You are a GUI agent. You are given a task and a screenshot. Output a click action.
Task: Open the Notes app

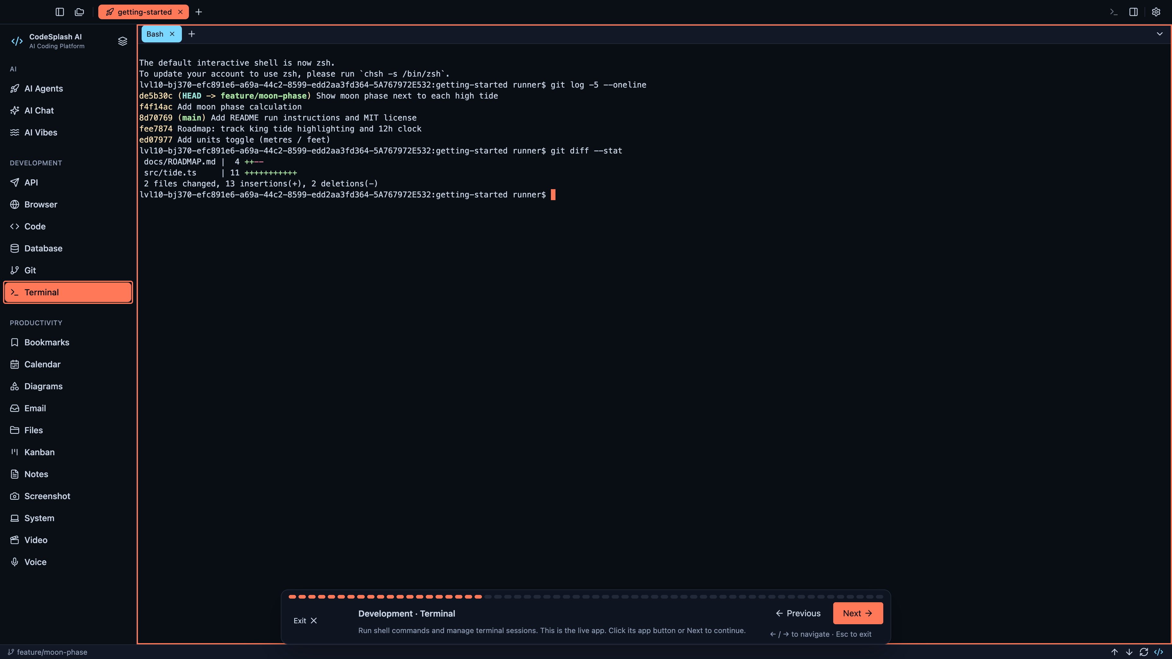point(68,474)
